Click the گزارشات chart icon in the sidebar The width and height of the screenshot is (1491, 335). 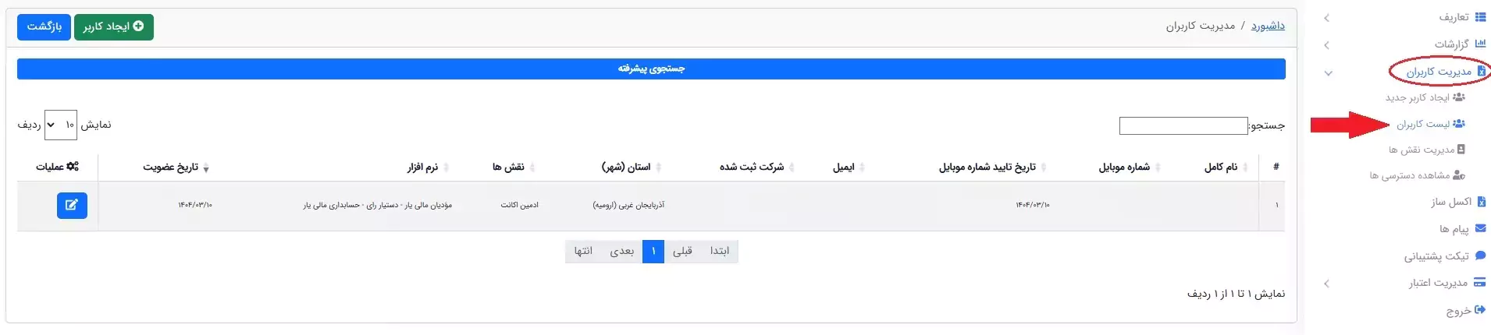(x=1480, y=44)
